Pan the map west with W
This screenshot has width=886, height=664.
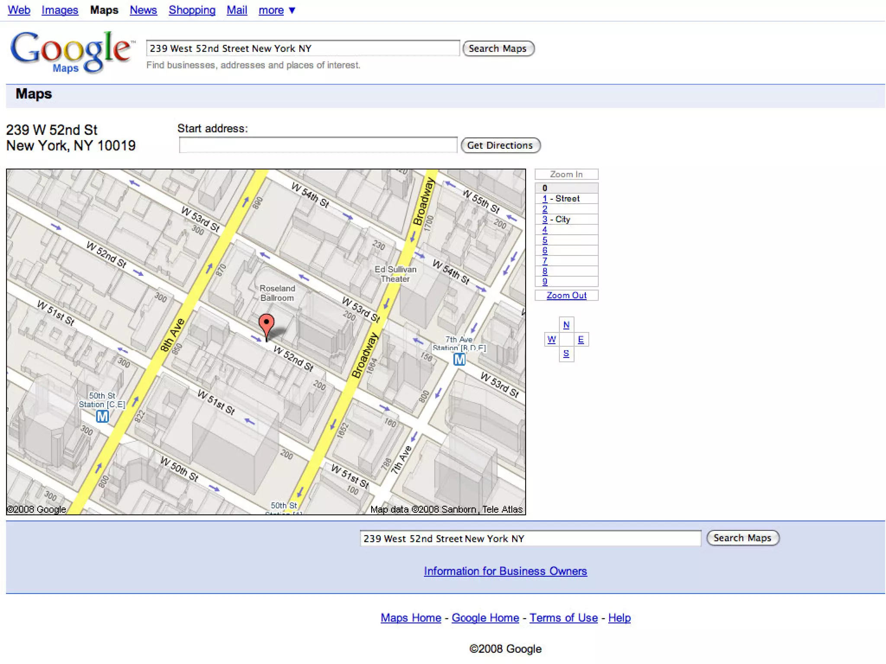(551, 340)
